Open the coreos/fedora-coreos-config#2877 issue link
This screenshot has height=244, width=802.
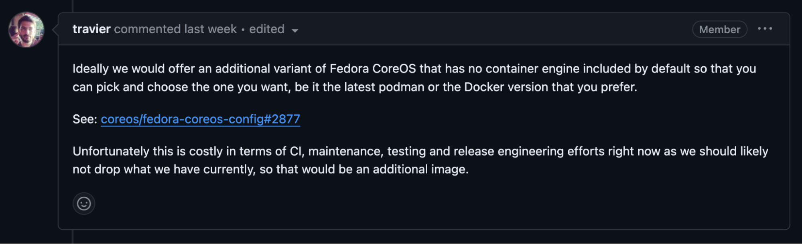coord(200,119)
